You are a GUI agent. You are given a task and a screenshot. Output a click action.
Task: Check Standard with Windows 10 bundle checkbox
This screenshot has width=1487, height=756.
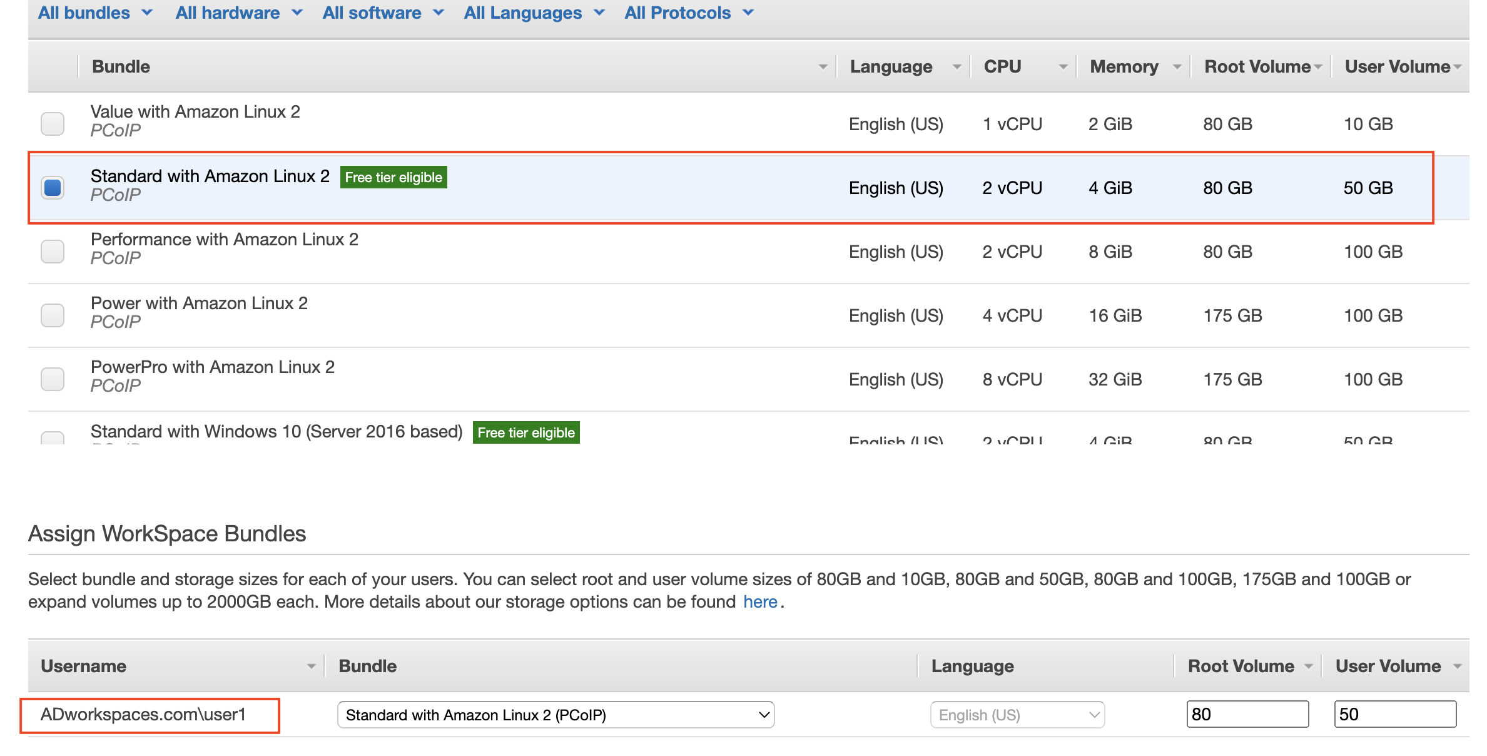[x=53, y=438]
